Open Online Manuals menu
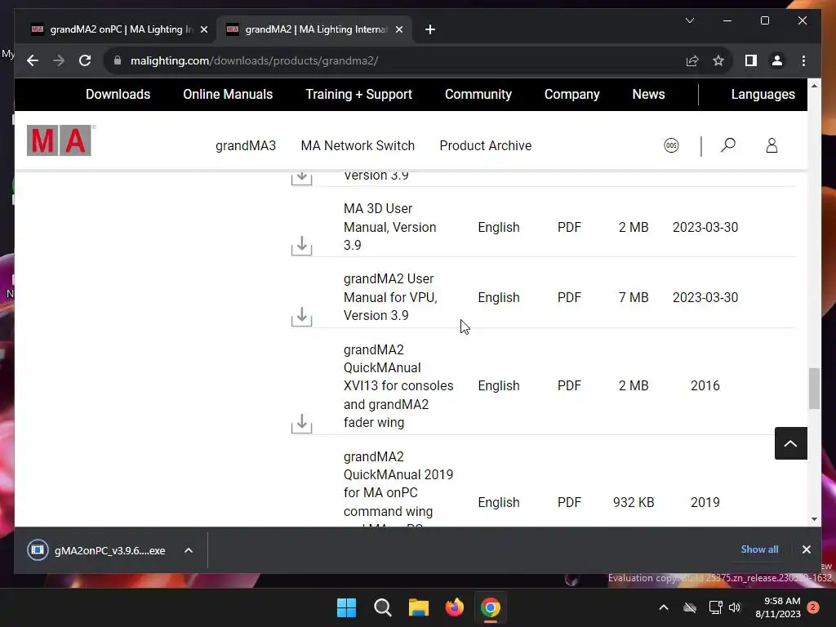Screen dimensions: 836x627 228,95
